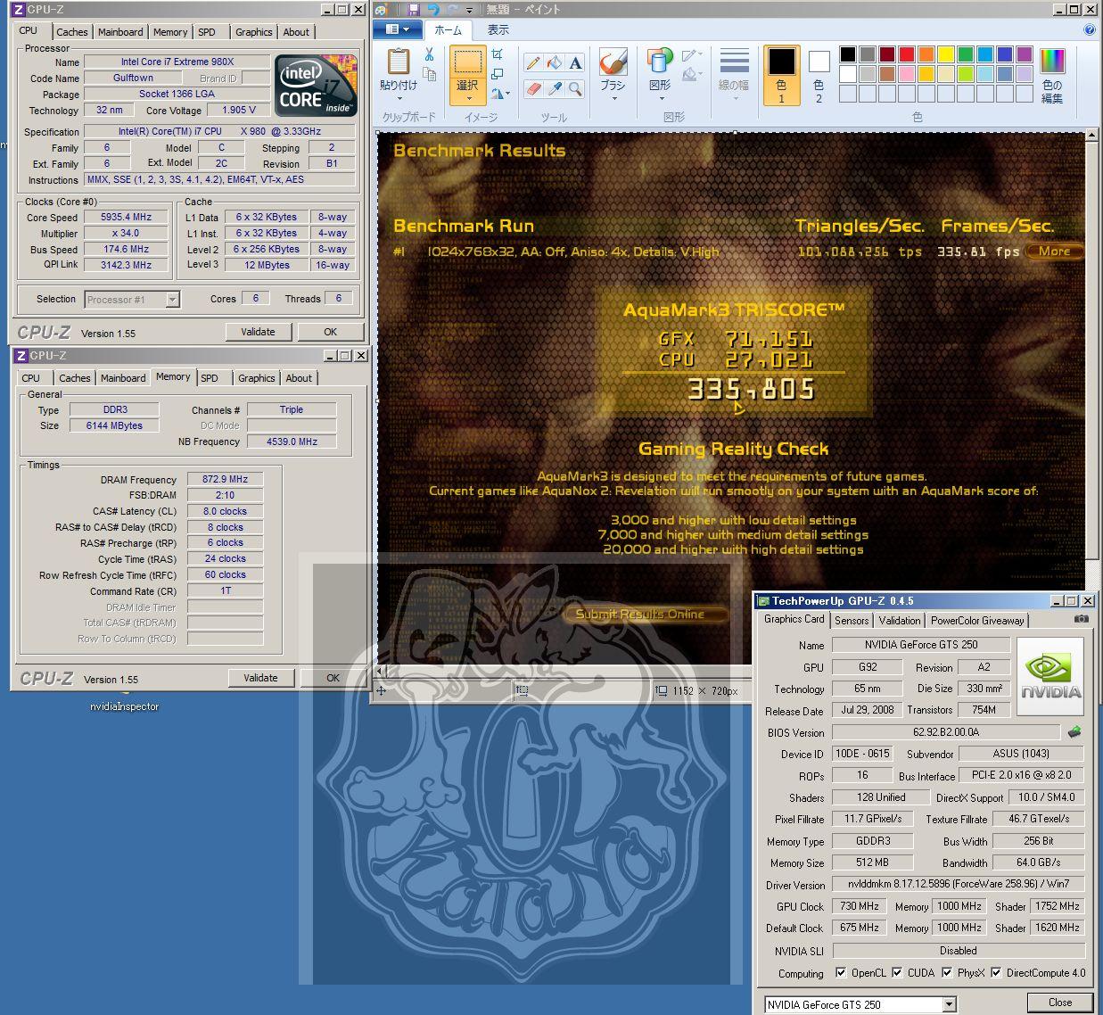Switch to the Caches tab in top CPU-Z window
This screenshot has height=1015, width=1103.
tap(72, 32)
